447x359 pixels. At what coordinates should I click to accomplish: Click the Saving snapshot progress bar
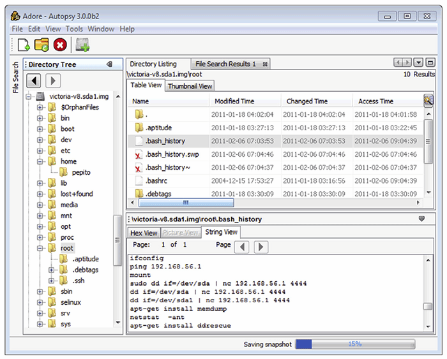(354, 344)
